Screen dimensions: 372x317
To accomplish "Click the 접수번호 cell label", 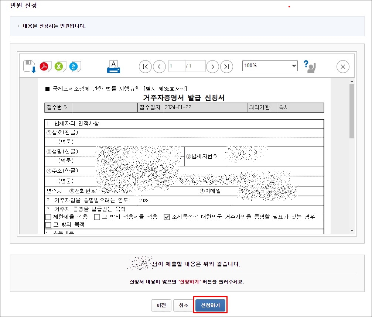I will pyautogui.click(x=57, y=107).
